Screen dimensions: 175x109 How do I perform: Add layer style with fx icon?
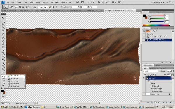pyautogui.click(x=152, y=102)
